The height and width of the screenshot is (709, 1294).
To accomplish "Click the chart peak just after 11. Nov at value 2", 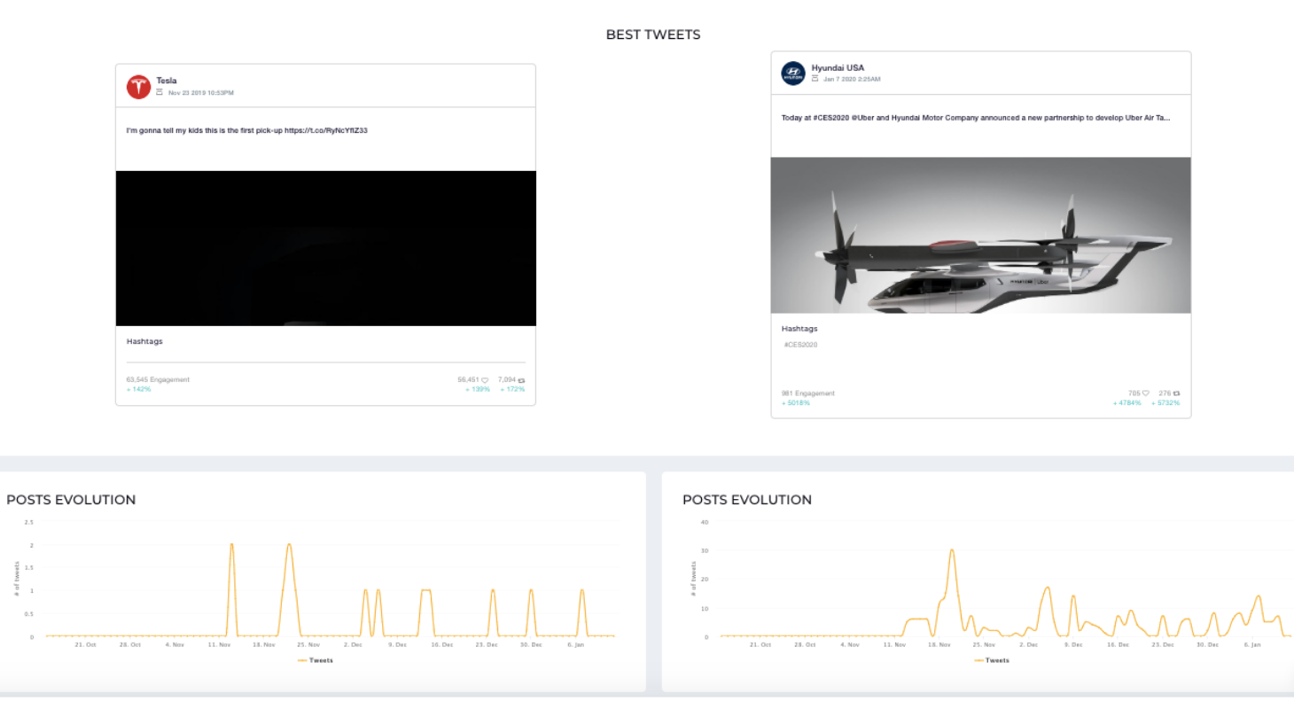I will [x=232, y=545].
